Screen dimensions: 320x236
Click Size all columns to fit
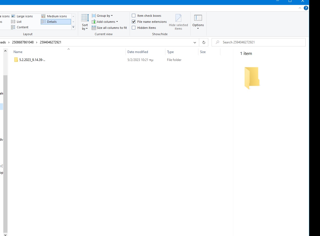pyautogui.click(x=109, y=28)
